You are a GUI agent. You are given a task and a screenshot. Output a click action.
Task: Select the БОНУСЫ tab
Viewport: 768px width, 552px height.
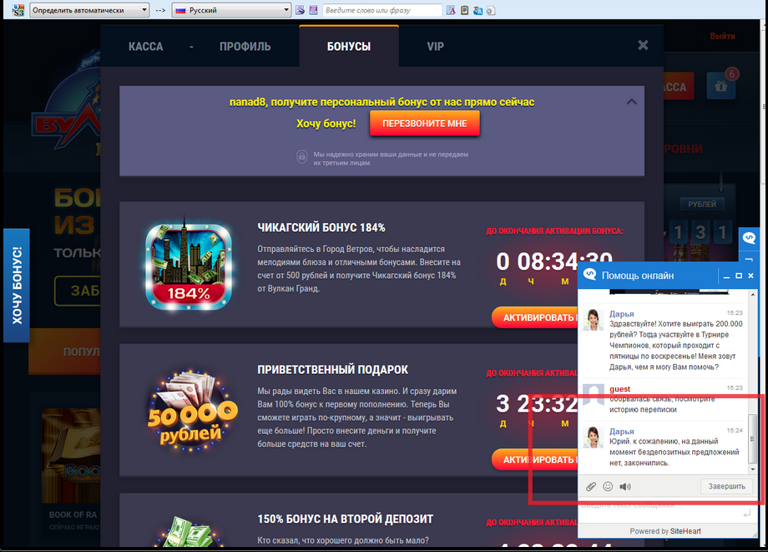click(x=349, y=47)
